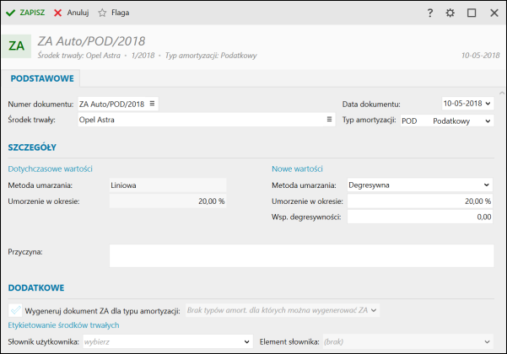Expand the Data dokumentu date dropdown
The width and height of the screenshot is (507, 354).
click(488, 104)
